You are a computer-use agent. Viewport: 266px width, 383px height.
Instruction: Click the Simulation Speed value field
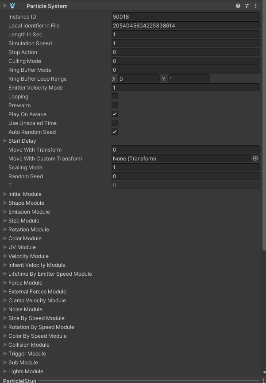(185, 43)
